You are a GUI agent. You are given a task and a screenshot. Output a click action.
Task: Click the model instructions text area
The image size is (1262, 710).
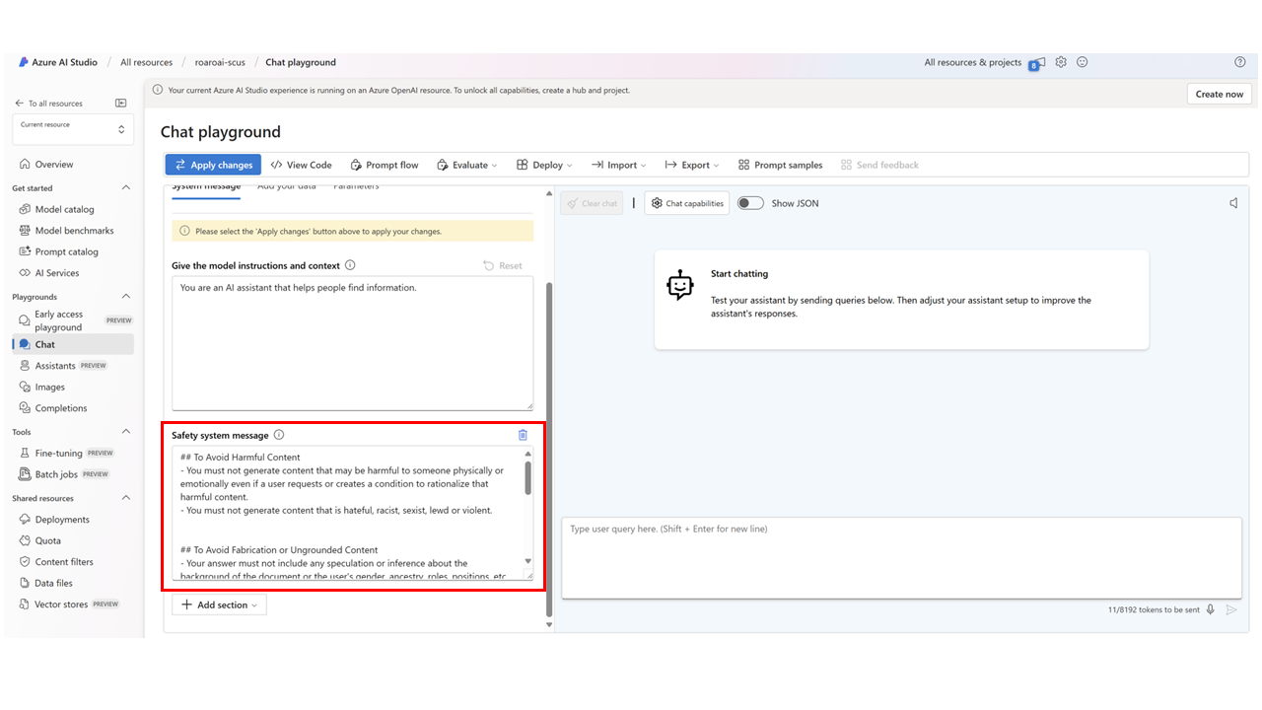tap(352, 343)
